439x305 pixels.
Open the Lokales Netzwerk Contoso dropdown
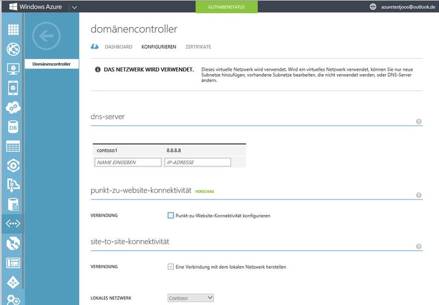[190, 298]
